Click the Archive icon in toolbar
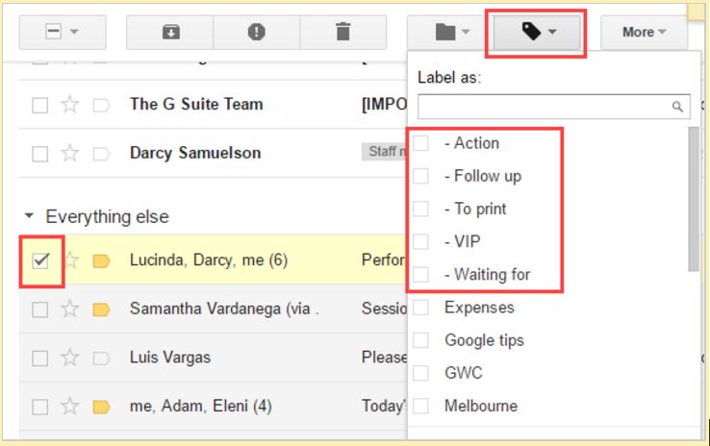Image resolution: width=710 pixels, height=446 pixels. point(170,32)
